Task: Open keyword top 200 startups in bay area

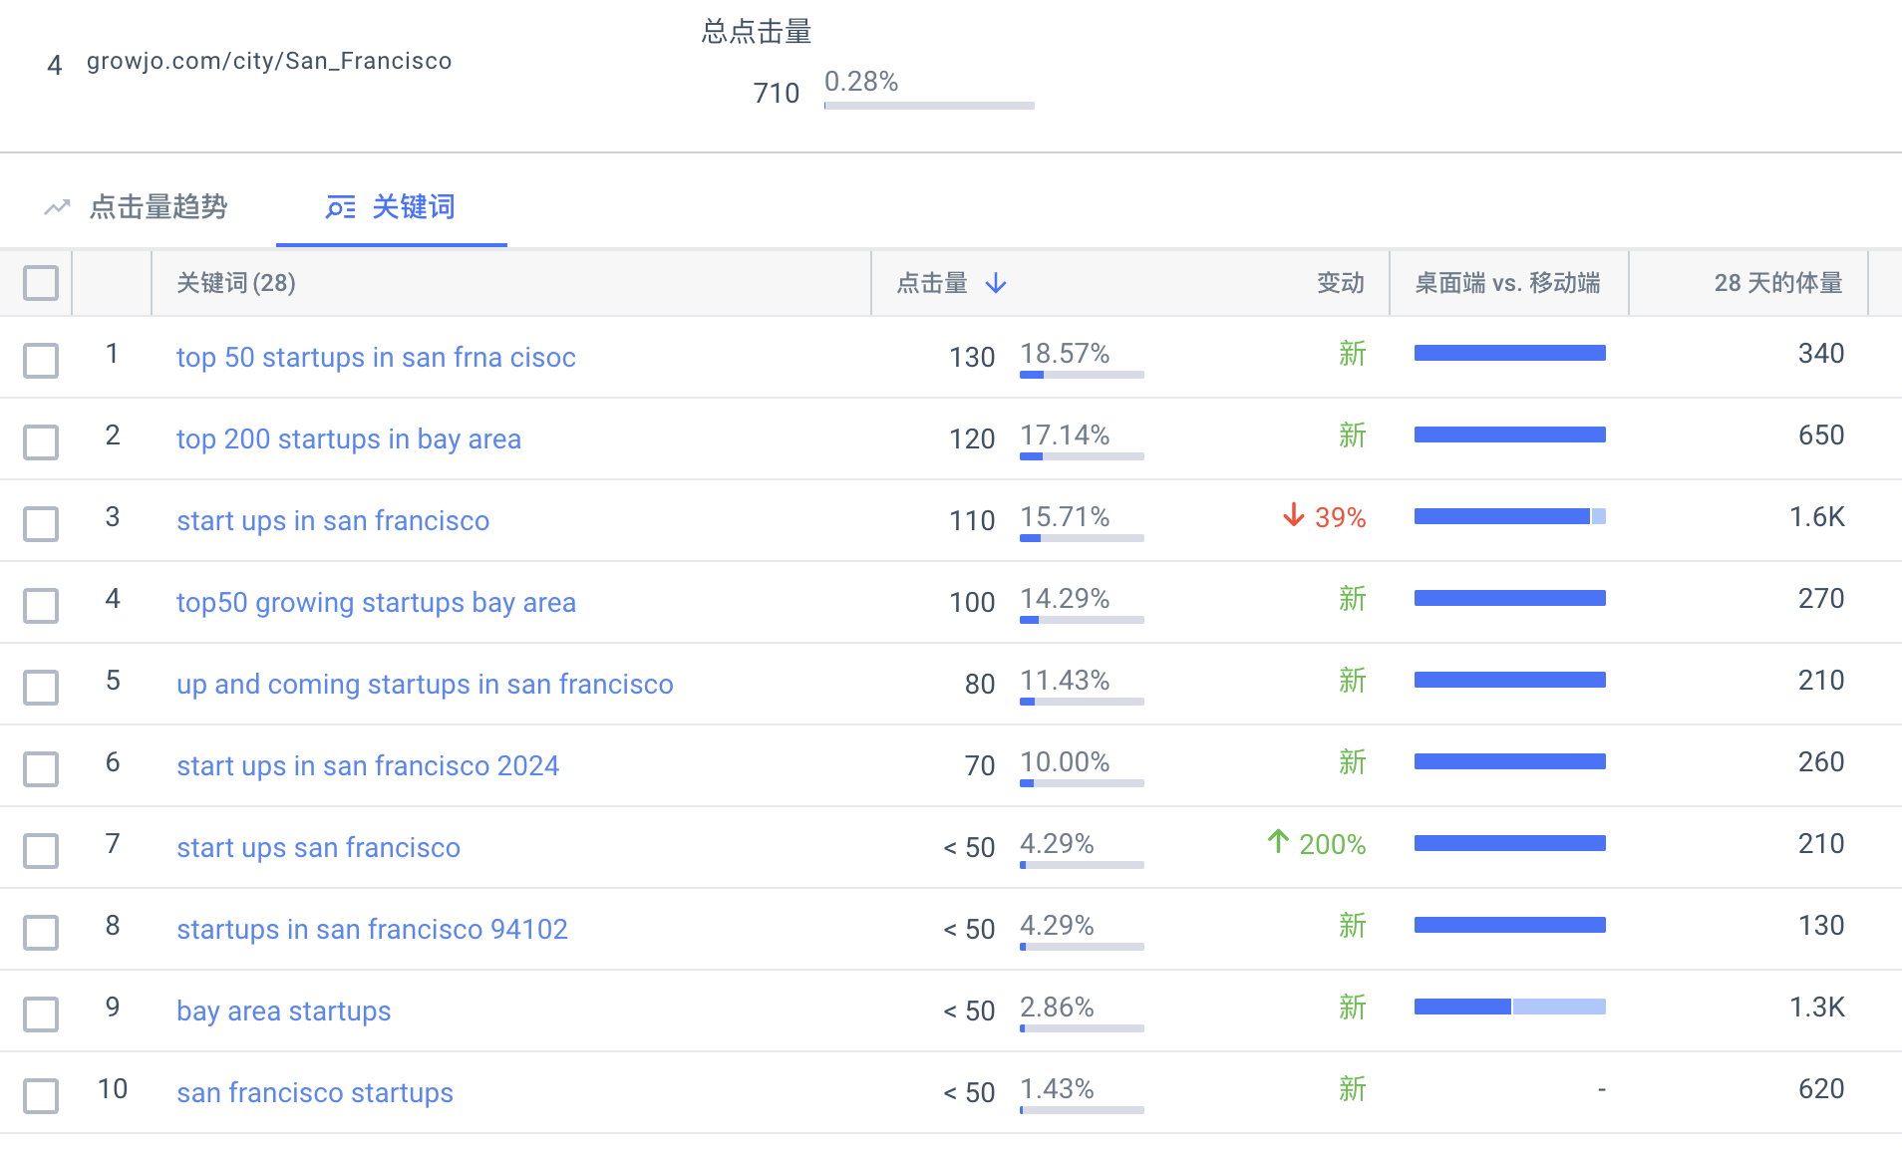Action: point(349,439)
